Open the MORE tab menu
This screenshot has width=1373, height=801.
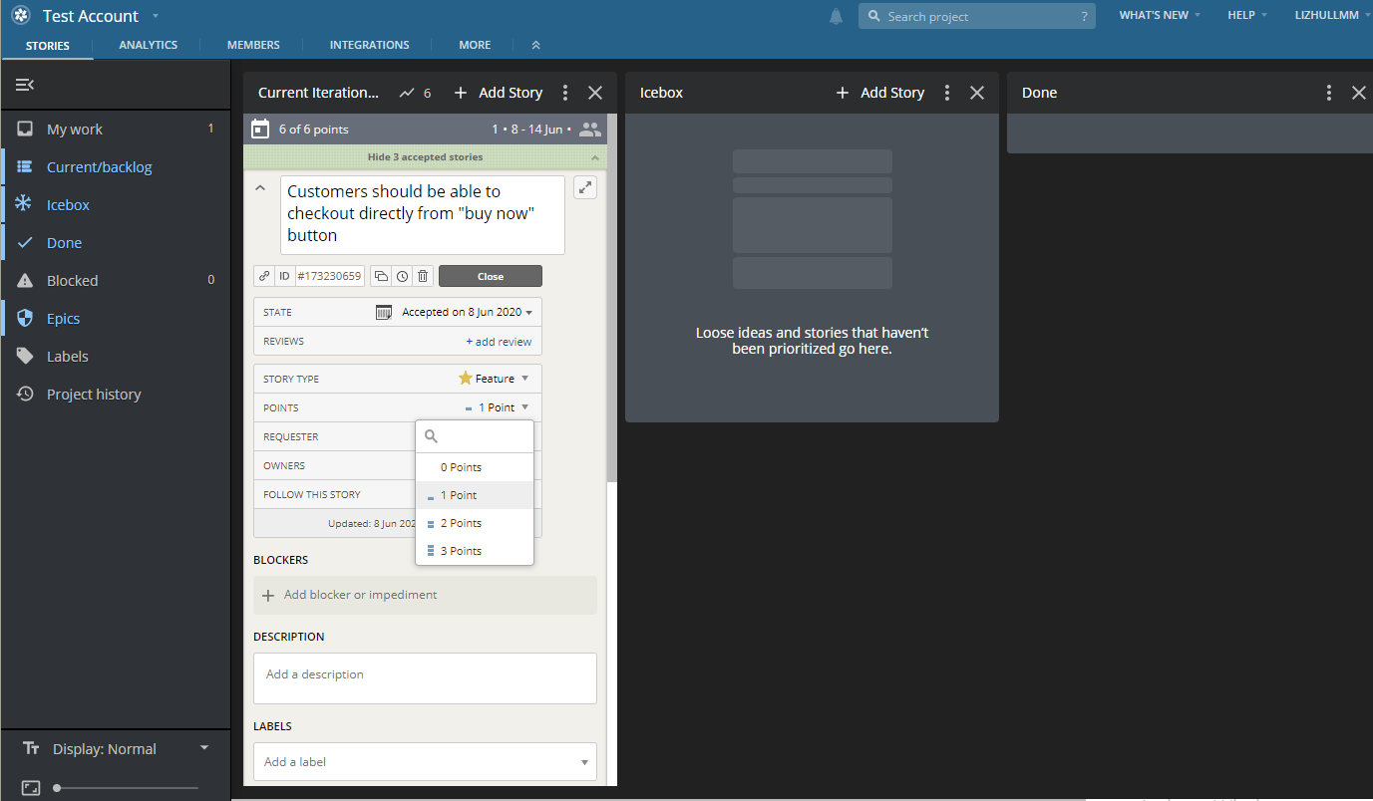pos(475,45)
